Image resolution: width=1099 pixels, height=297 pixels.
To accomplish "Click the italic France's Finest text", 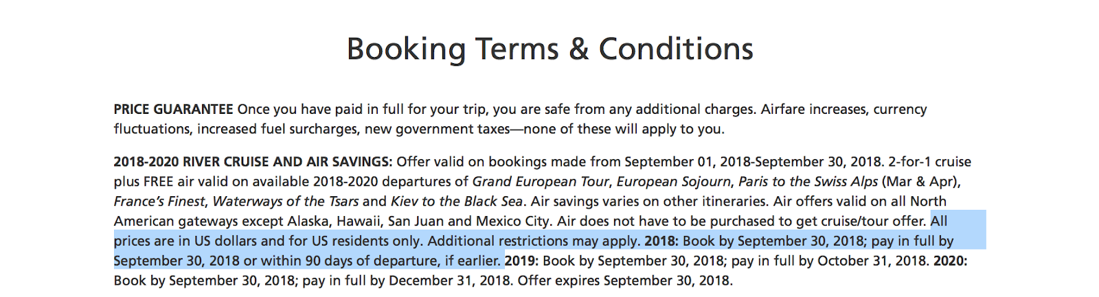I will click(159, 202).
